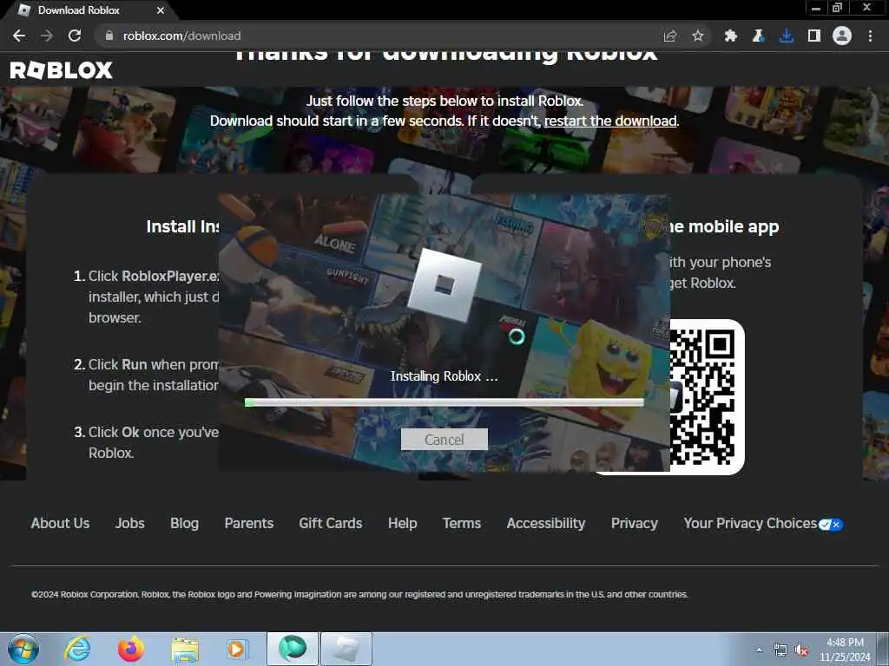
Task: Open the Gift Cards footer link
Action: pyautogui.click(x=331, y=523)
